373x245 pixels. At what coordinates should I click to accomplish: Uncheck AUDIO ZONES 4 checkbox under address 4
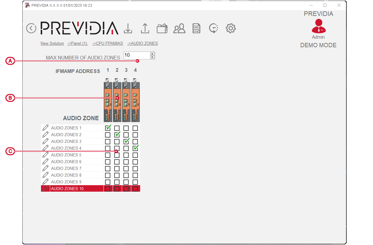pyautogui.click(x=135, y=148)
